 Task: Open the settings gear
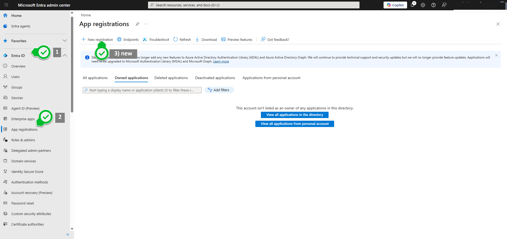tap(423, 5)
